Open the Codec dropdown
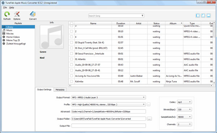Screen dimensions: 217x133 pyautogui.click(x=184, y=102)
